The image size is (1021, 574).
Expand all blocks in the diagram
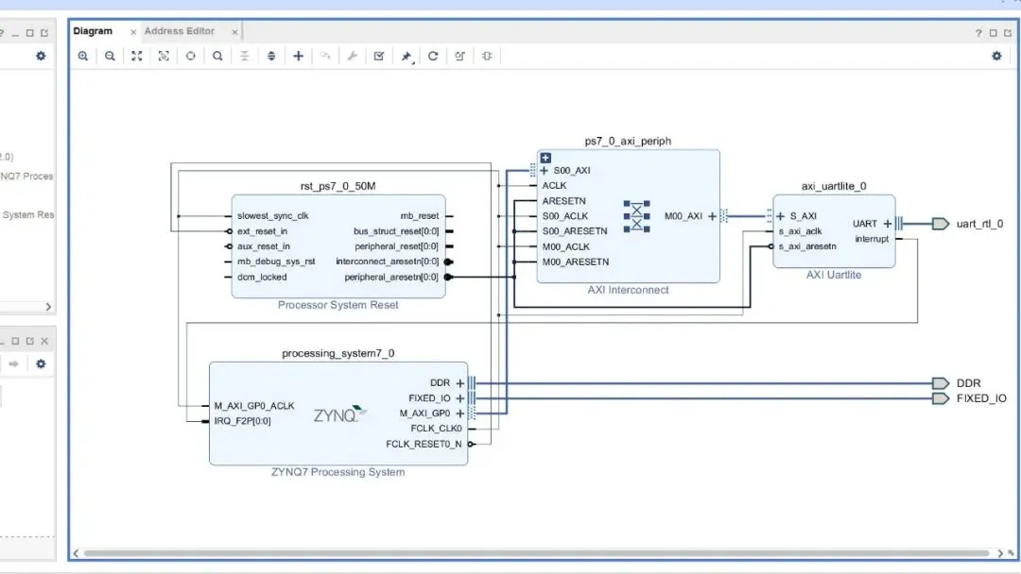pos(271,56)
